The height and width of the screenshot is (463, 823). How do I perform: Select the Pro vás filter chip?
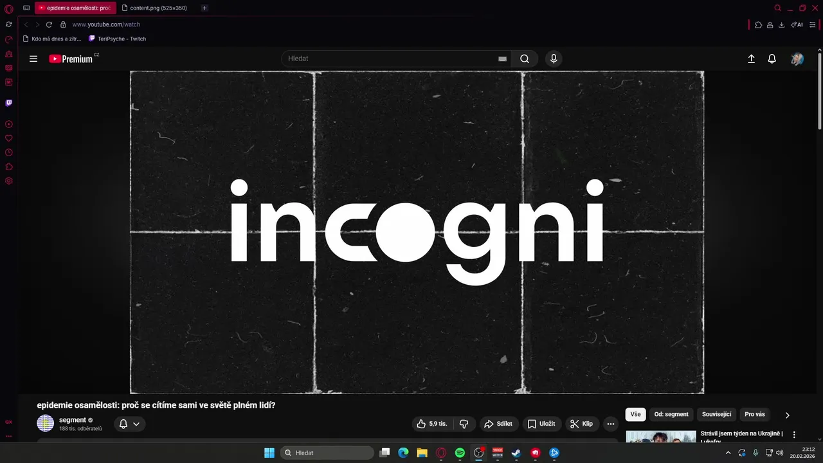[x=755, y=414]
